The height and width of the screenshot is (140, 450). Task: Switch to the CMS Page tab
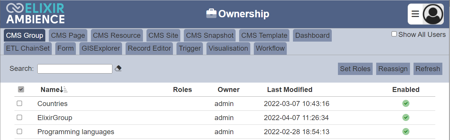coord(68,35)
